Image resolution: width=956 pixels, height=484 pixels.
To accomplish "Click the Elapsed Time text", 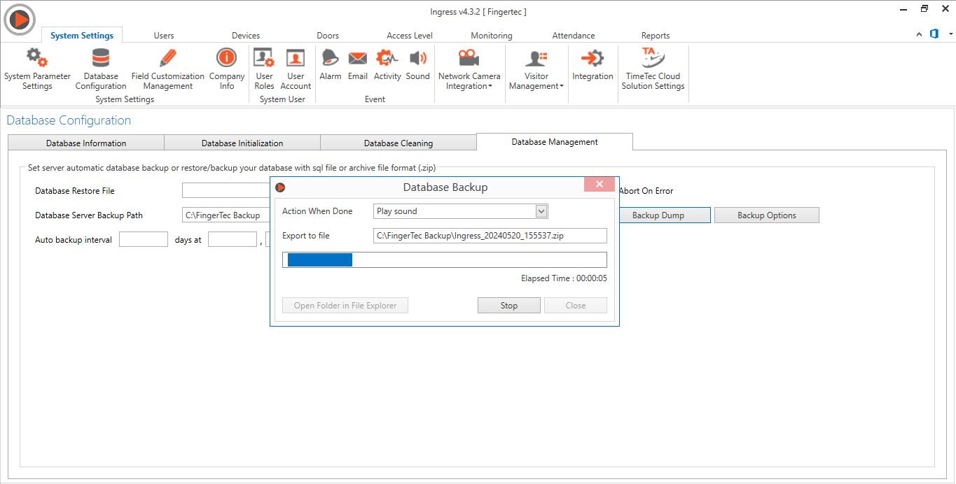I will click(x=564, y=278).
